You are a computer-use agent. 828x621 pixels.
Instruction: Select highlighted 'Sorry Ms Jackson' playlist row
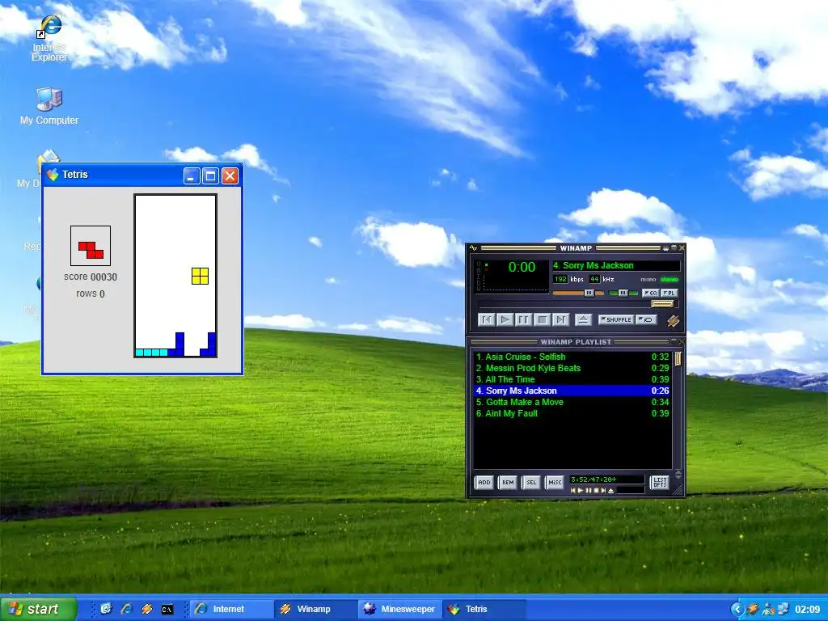pos(572,391)
